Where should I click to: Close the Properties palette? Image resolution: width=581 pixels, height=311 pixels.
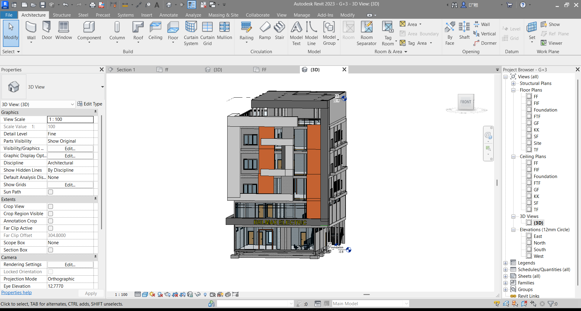pos(102,70)
